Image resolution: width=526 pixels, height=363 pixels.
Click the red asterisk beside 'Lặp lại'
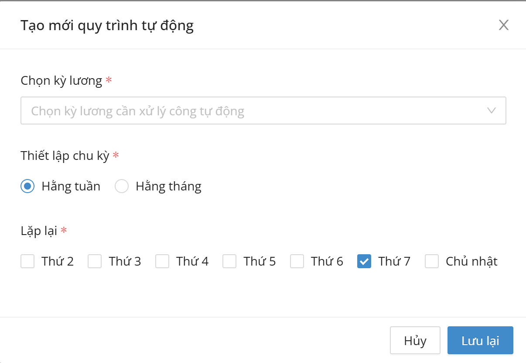(x=64, y=230)
